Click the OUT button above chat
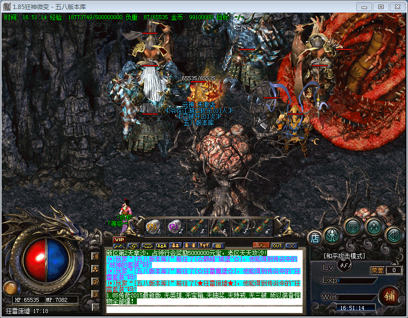Viewport: 408px width, 318px height. (277, 246)
